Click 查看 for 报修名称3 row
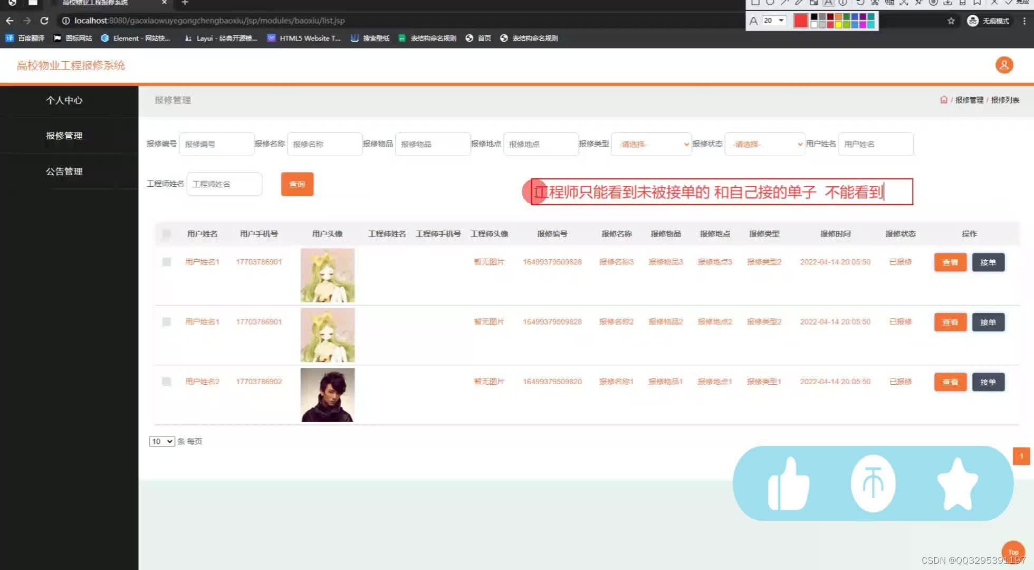The width and height of the screenshot is (1034, 570). (x=950, y=262)
